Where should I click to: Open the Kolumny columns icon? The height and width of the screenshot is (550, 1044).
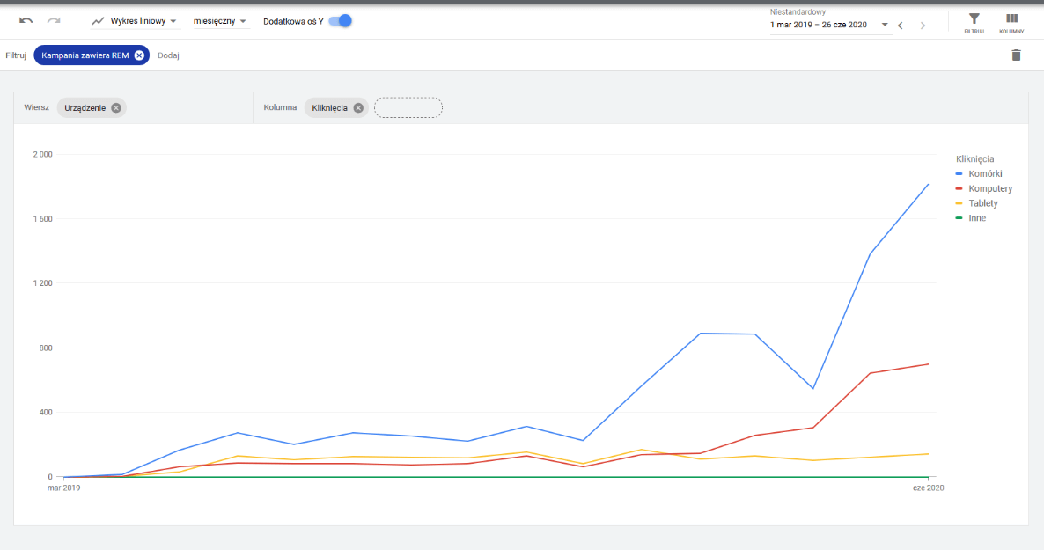click(1011, 23)
